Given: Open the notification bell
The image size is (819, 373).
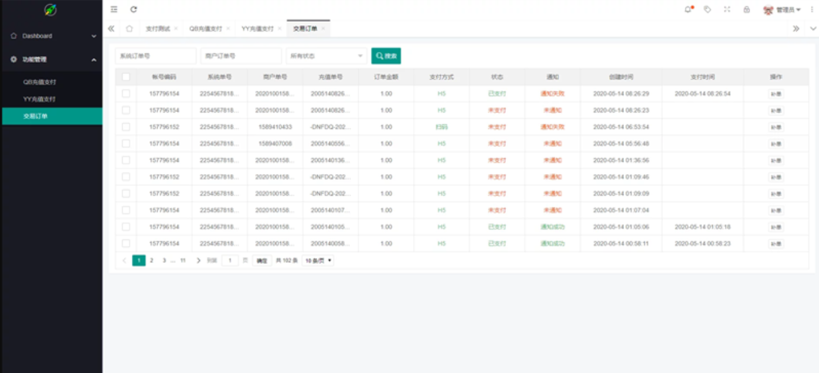Looking at the screenshot, I should [688, 9].
